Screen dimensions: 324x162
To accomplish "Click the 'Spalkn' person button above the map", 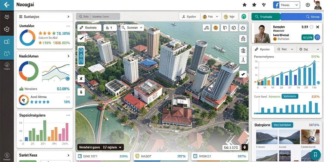I will (189, 16).
